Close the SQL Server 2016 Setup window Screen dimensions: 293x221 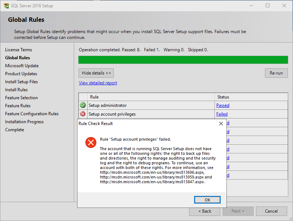pos(284,5)
